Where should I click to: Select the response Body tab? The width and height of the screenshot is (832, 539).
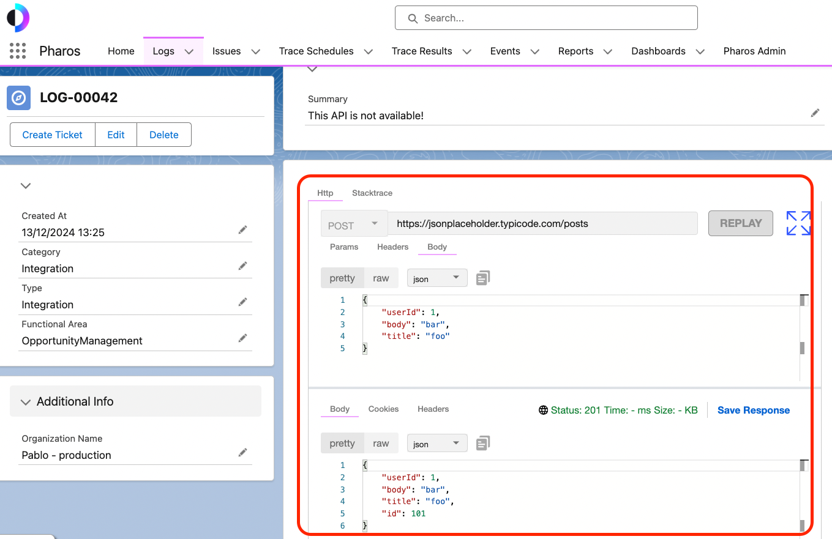click(340, 409)
